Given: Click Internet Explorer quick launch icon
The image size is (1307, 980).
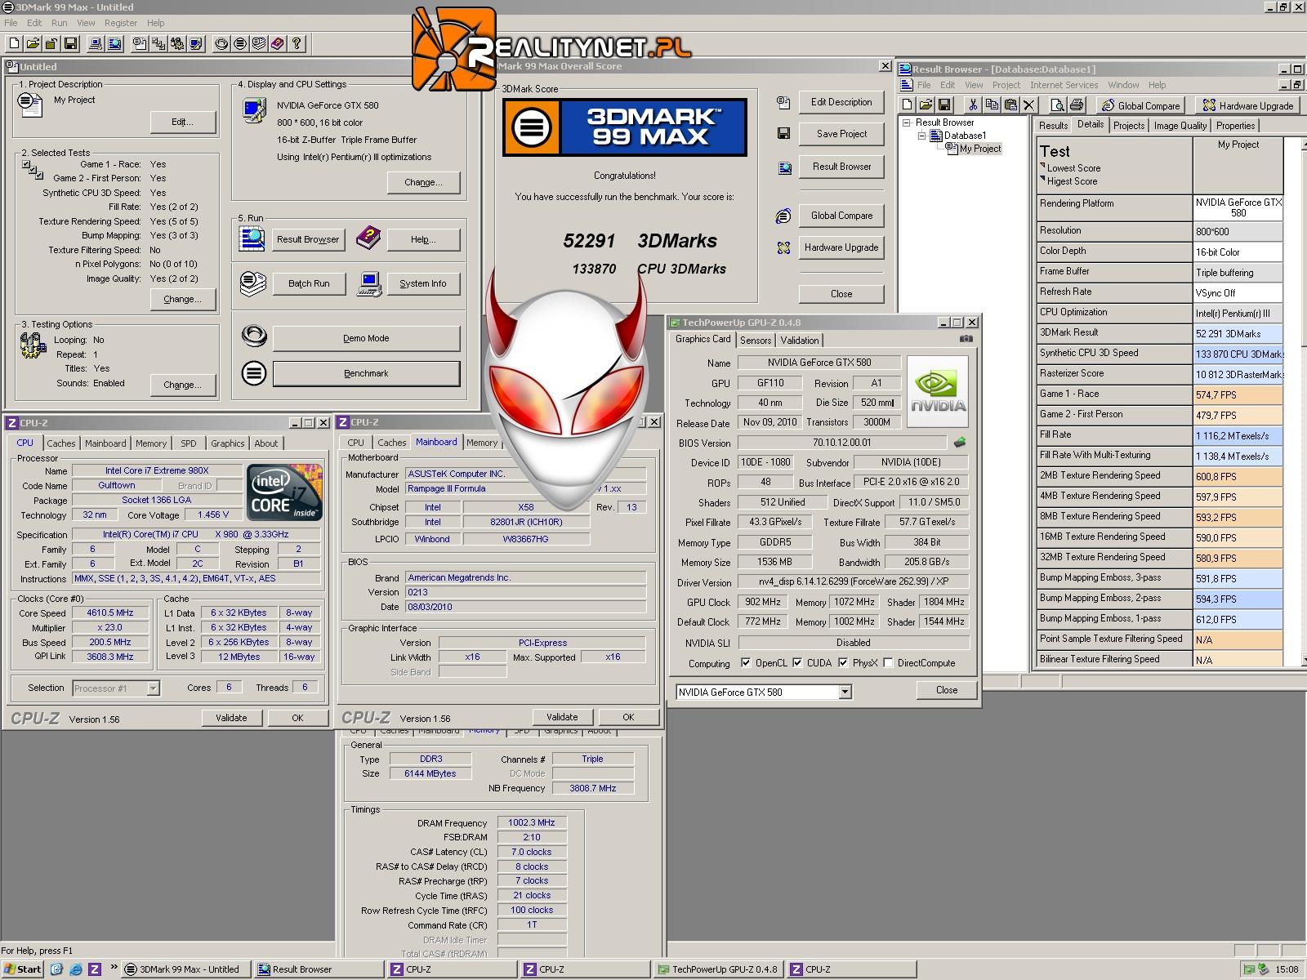Looking at the screenshot, I should [76, 969].
